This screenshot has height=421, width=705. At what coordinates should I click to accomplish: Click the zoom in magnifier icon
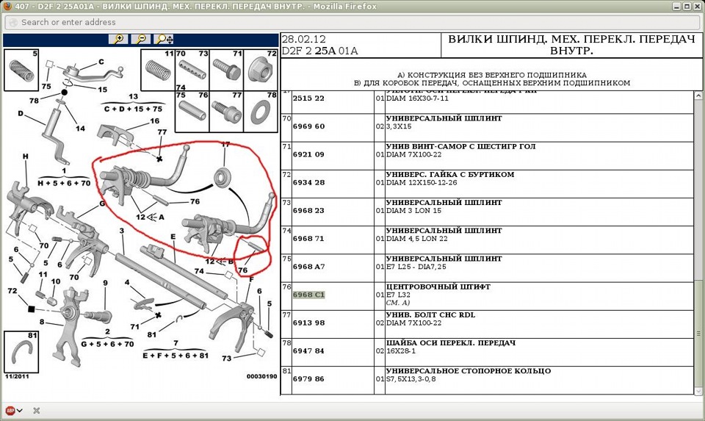click(x=118, y=39)
